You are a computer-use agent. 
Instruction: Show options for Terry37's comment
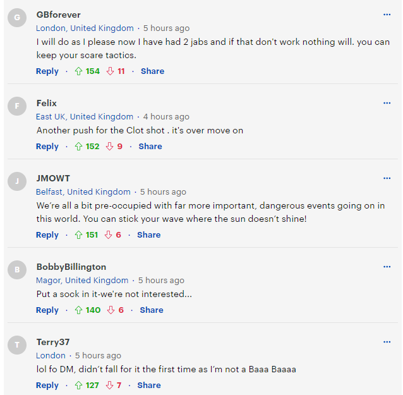coord(387,342)
